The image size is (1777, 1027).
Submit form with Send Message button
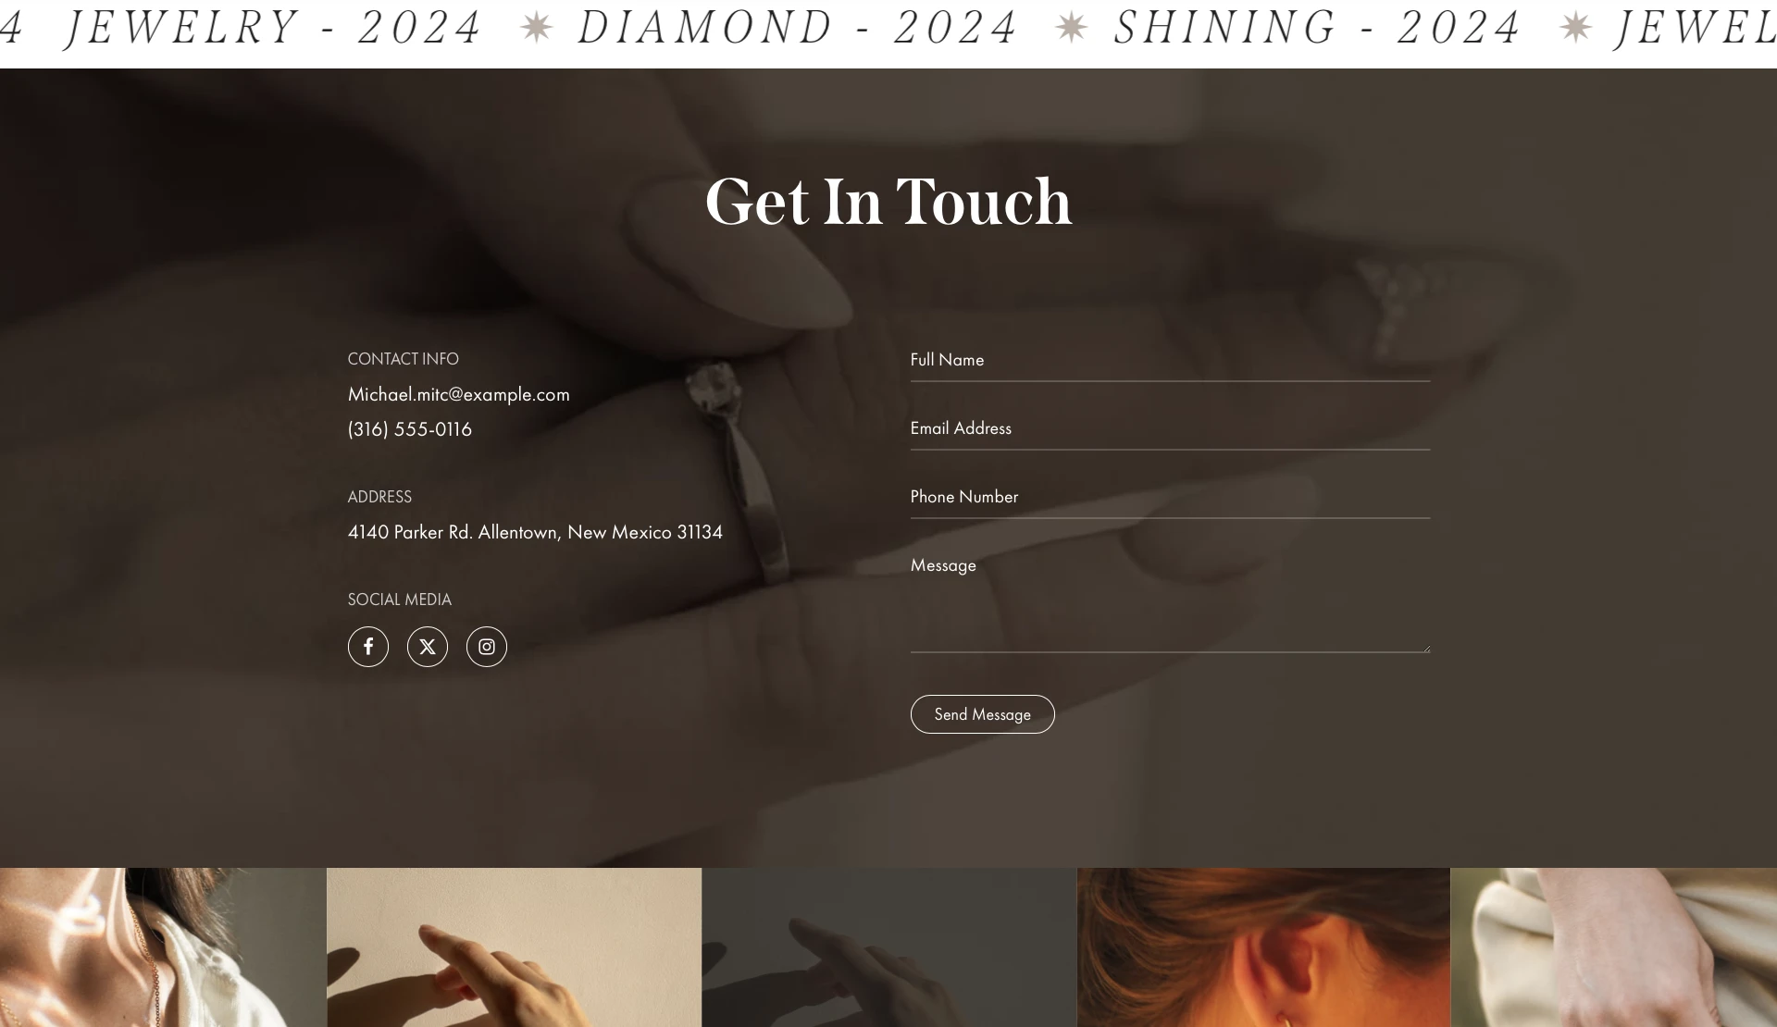(x=982, y=714)
